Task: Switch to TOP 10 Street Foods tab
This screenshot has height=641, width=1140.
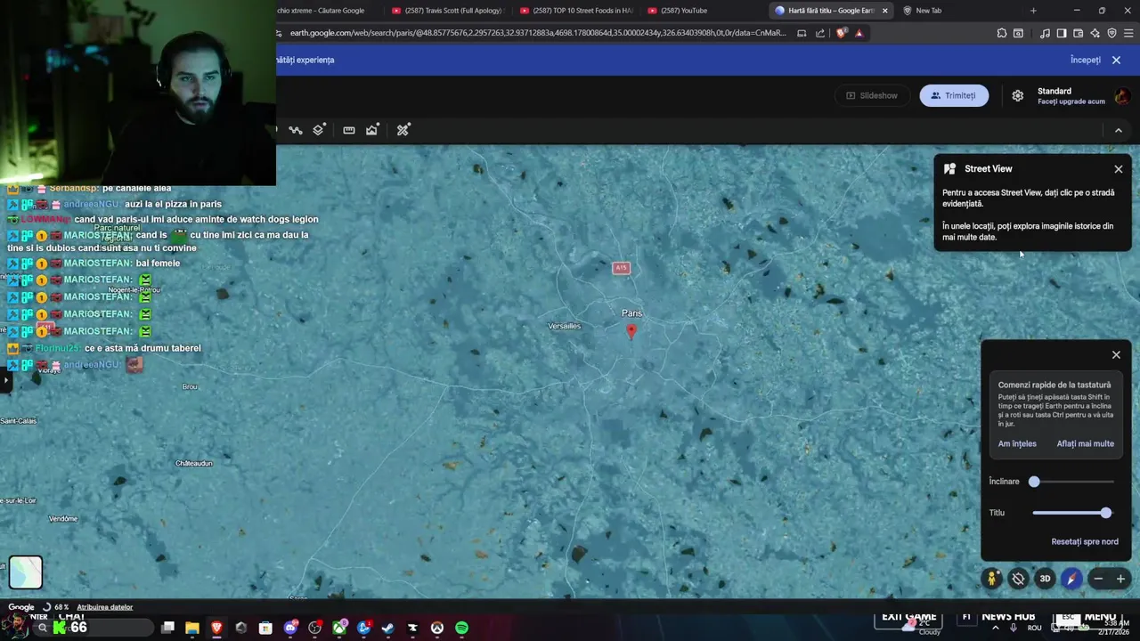Action: pyautogui.click(x=576, y=11)
